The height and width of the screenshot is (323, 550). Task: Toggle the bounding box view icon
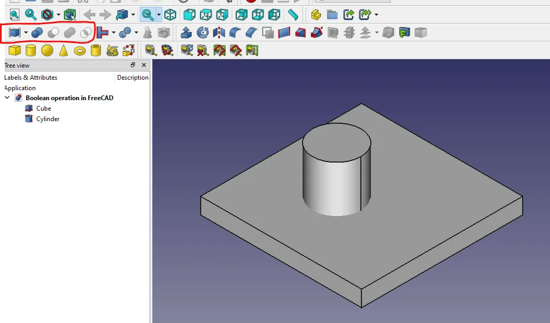coord(70,15)
